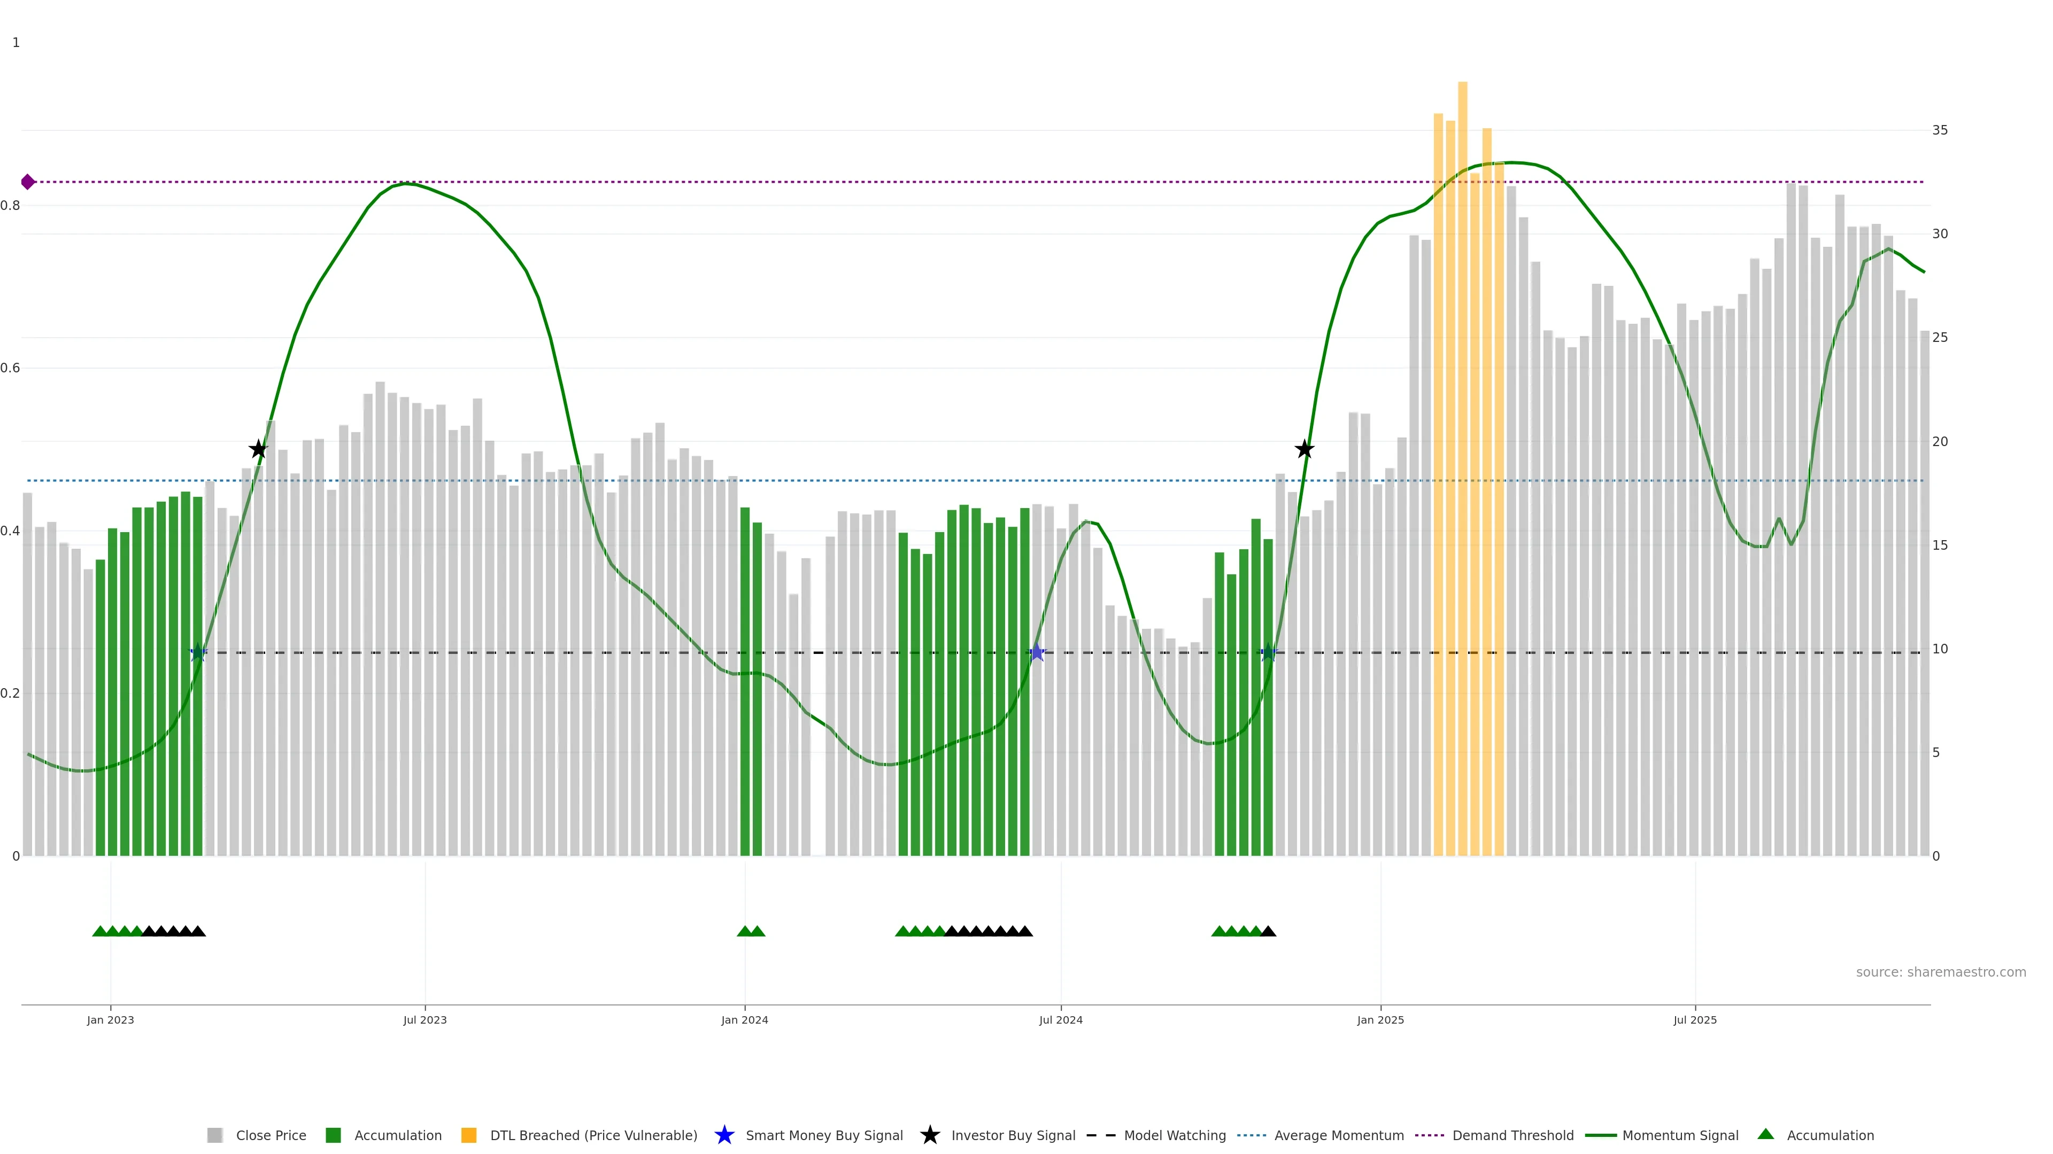Click the blue star marker near June 2024

point(1036,653)
